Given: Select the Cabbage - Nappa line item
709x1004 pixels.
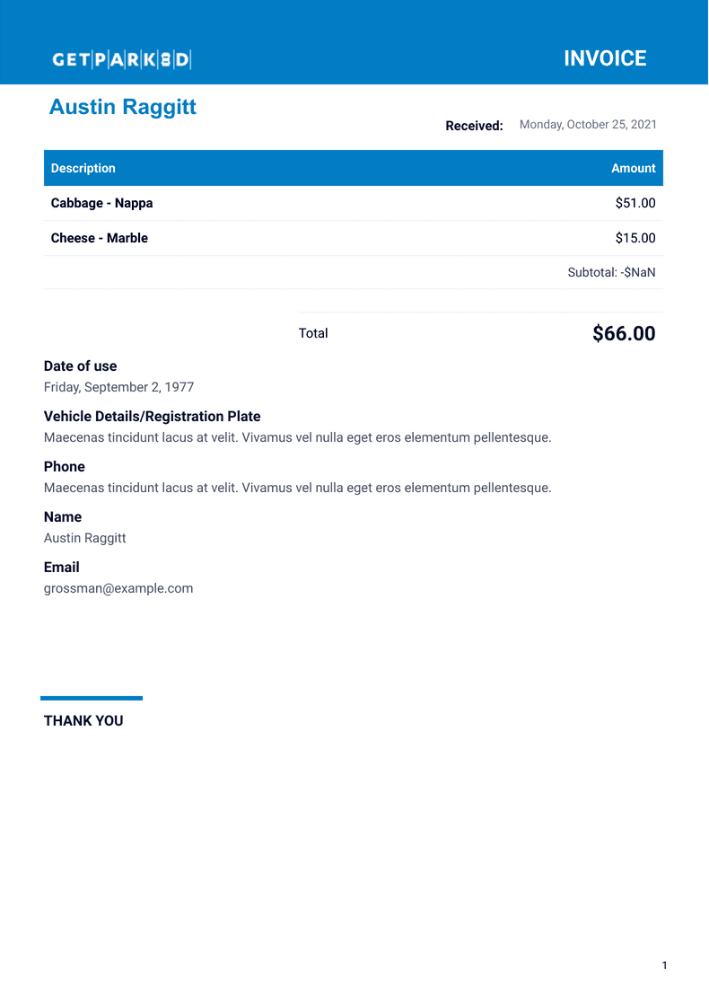Looking at the screenshot, I should (102, 203).
